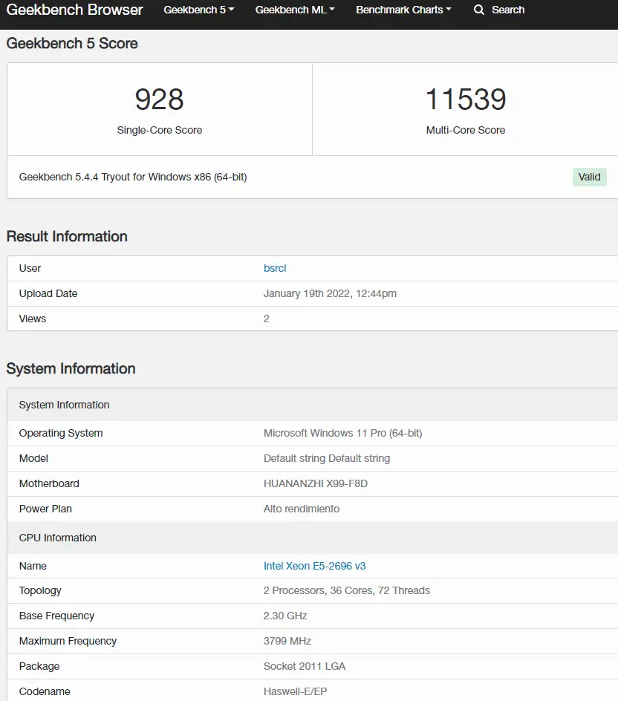618x701 pixels.
Task: Click the 2.30 GHz base frequency value
Action: click(x=285, y=616)
